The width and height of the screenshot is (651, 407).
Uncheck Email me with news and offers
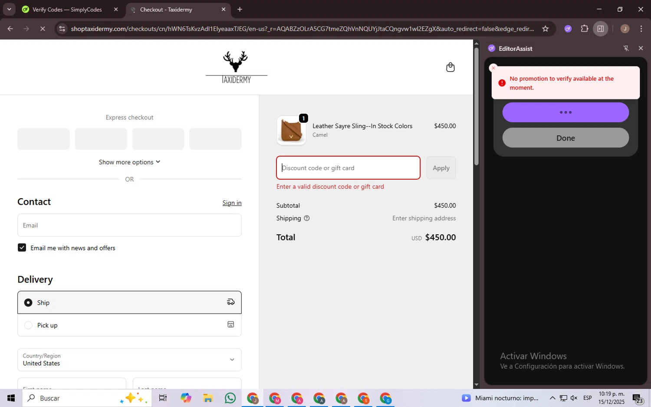[22, 248]
